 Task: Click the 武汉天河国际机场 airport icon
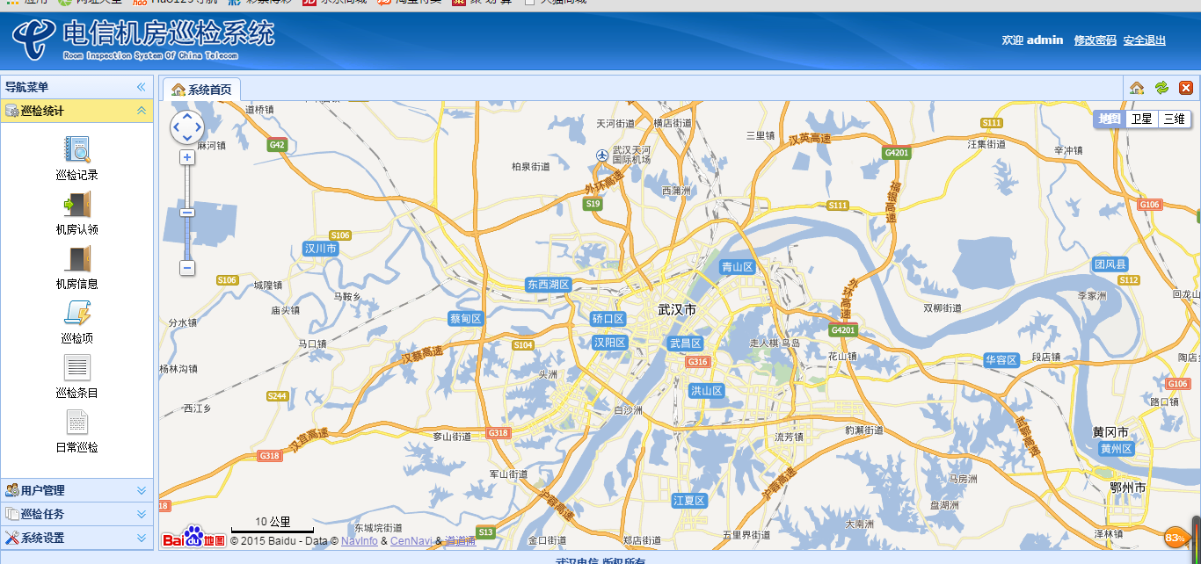pos(601,155)
